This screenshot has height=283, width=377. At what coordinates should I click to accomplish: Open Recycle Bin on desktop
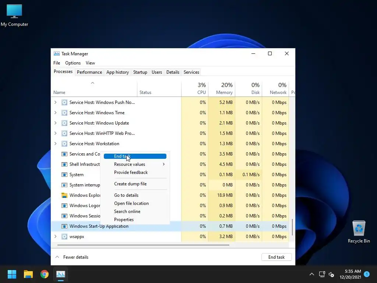[x=359, y=232]
